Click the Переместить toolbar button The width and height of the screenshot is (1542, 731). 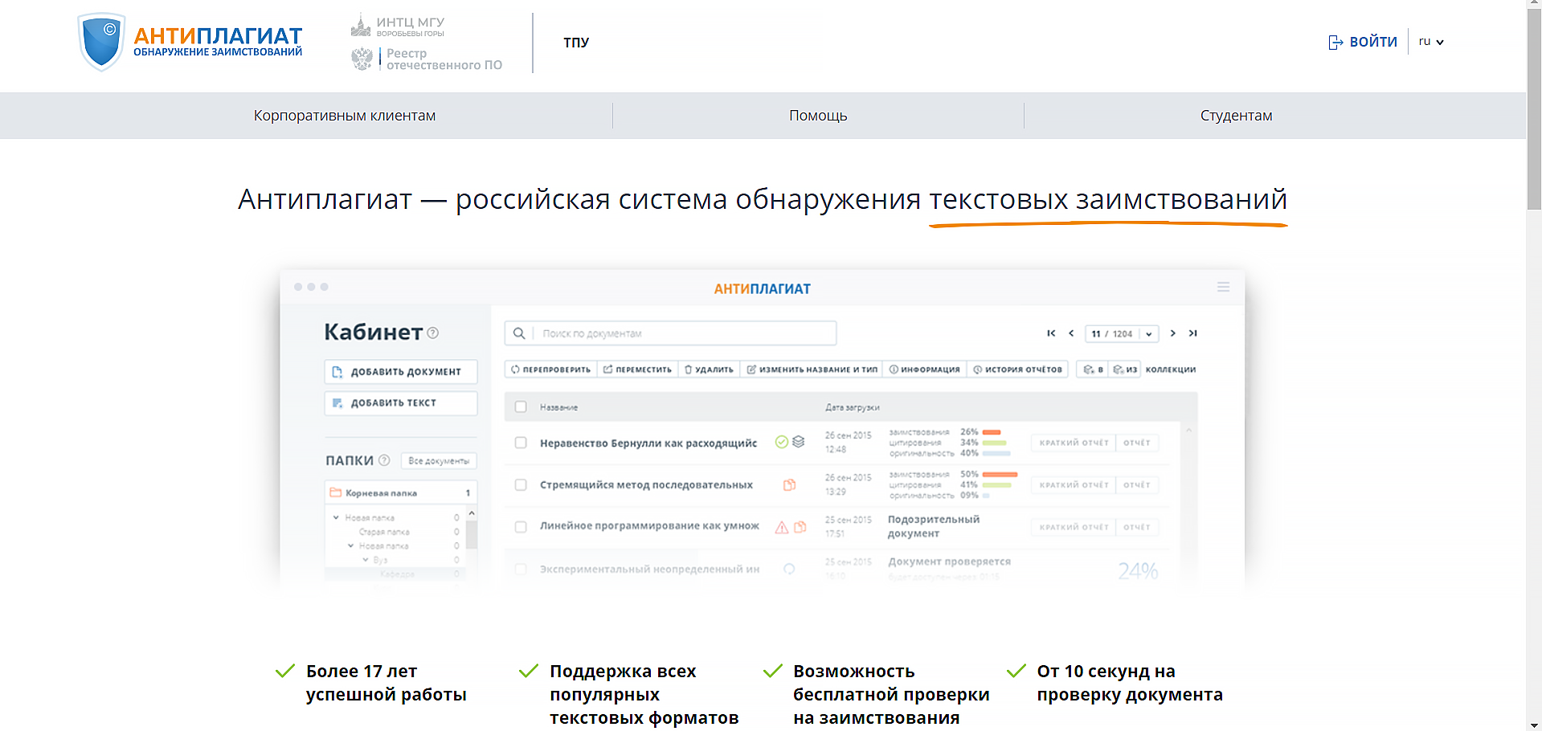(637, 370)
